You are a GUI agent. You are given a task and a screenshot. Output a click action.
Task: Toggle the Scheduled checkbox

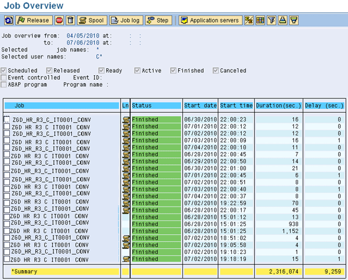pos(4,71)
